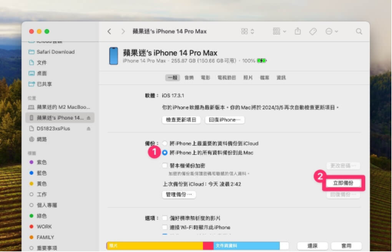Image resolution: width=392 pixels, height=252 pixels.
Task: Click the 照片 segment of storage bar
Action: point(155,246)
